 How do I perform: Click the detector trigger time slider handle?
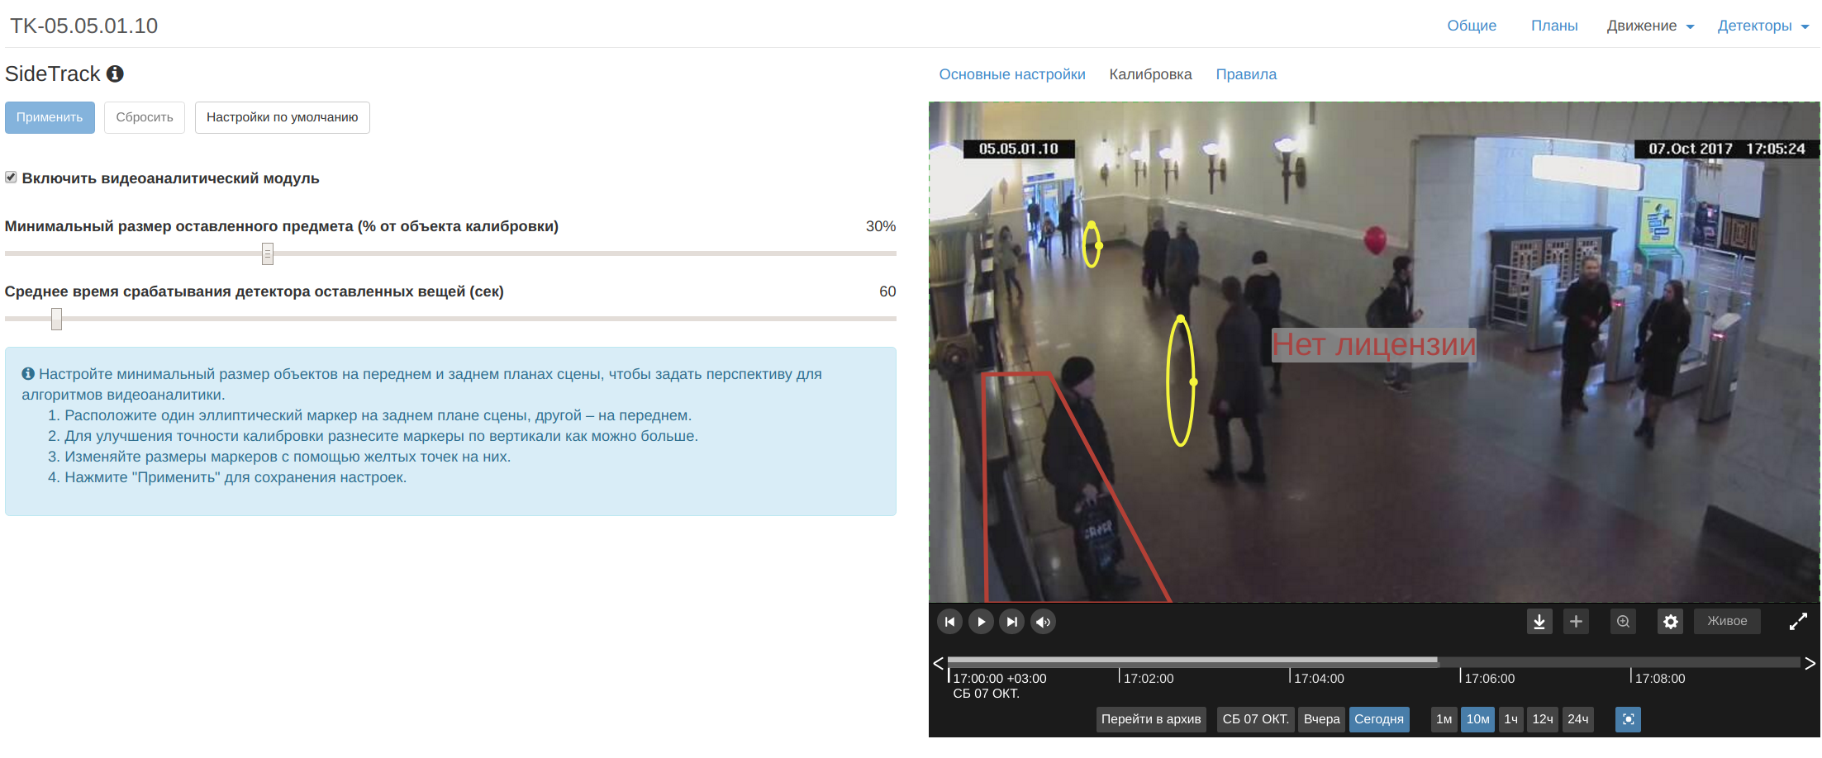[56, 319]
